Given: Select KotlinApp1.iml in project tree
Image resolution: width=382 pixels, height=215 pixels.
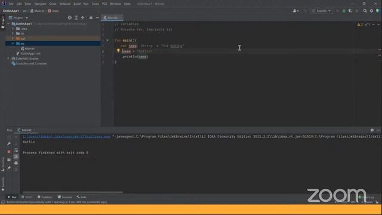Looking at the screenshot, I should coord(28,53).
